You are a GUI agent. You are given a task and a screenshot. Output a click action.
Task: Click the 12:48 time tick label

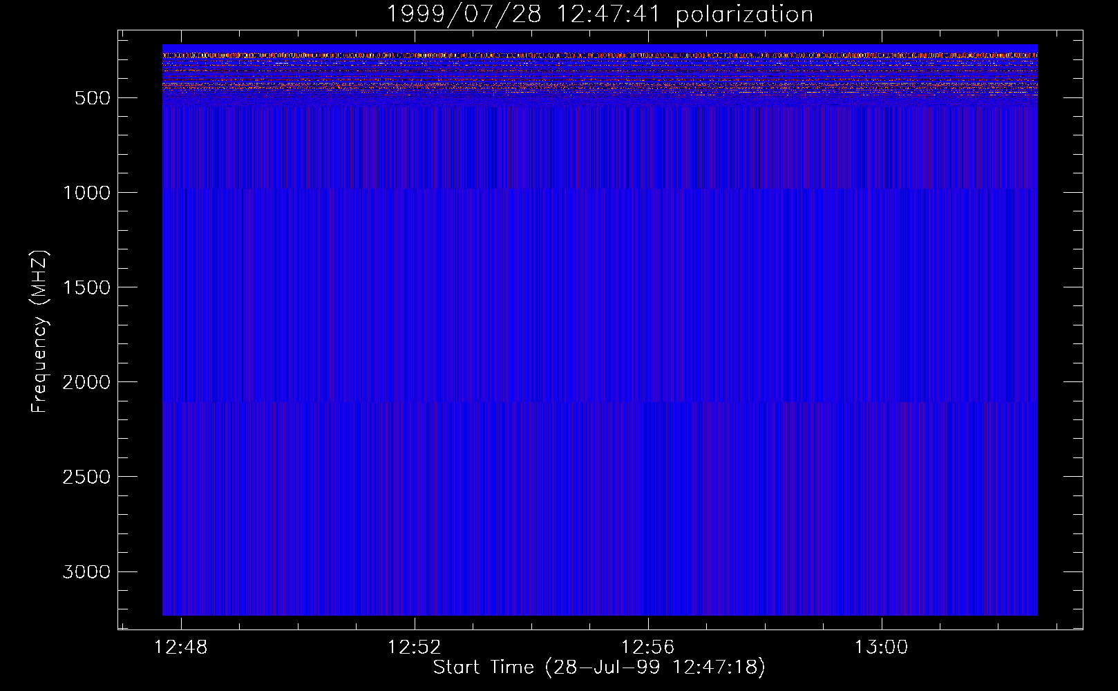181,647
